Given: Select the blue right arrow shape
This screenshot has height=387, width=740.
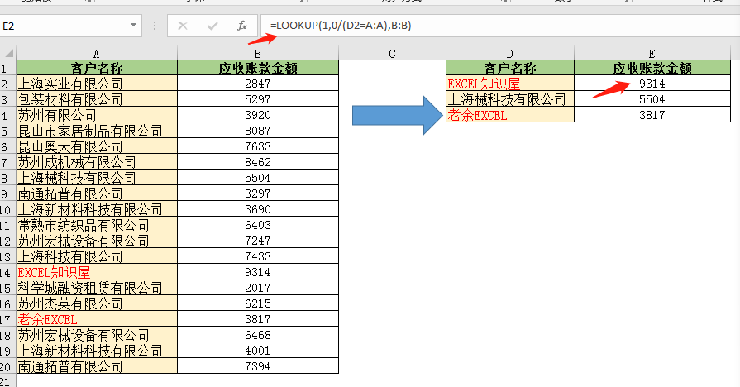Looking at the screenshot, I should tap(398, 115).
